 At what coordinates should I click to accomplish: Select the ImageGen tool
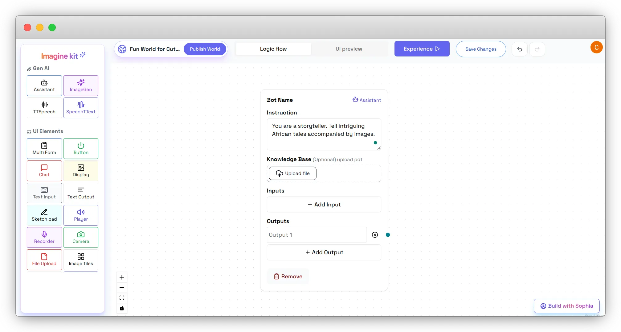point(81,85)
